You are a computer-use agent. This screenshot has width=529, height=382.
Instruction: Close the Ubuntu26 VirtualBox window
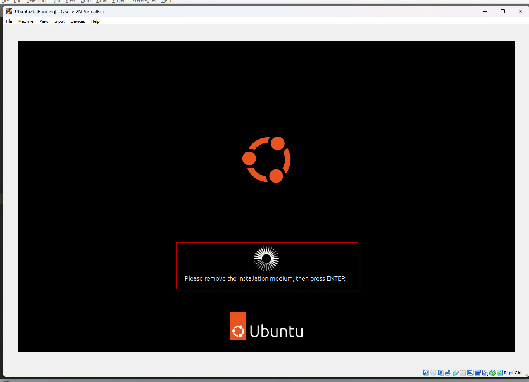click(x=520, y=11)
